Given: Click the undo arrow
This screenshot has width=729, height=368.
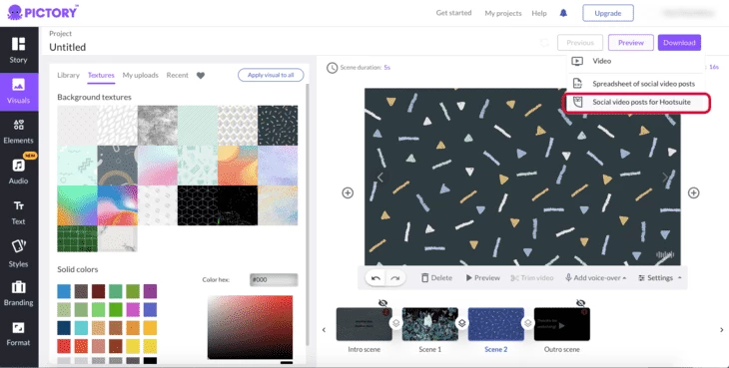Looking at the screenshot, I should coord(376,278).
